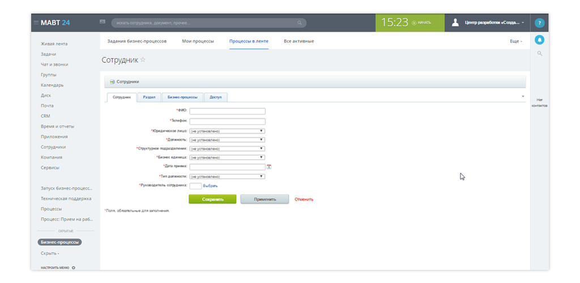Open the help question mark icon

[539, 23]
